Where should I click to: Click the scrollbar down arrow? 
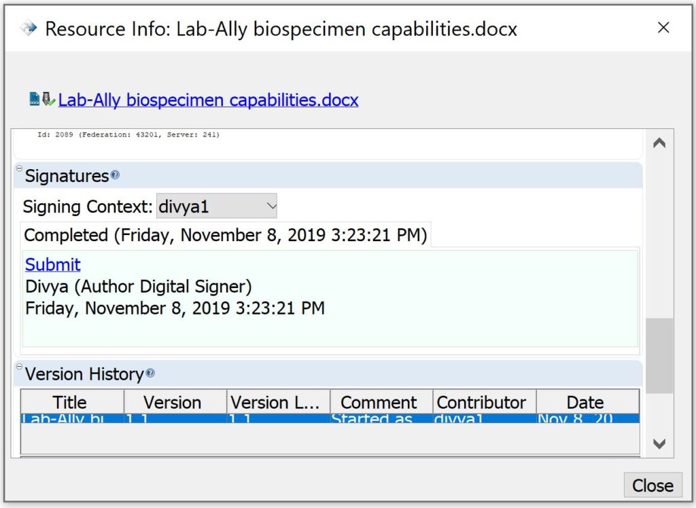pos(659,443)
